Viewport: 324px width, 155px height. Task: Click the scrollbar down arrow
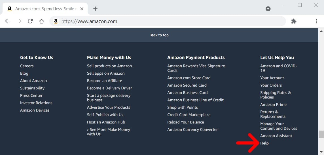tap(321, 152)
